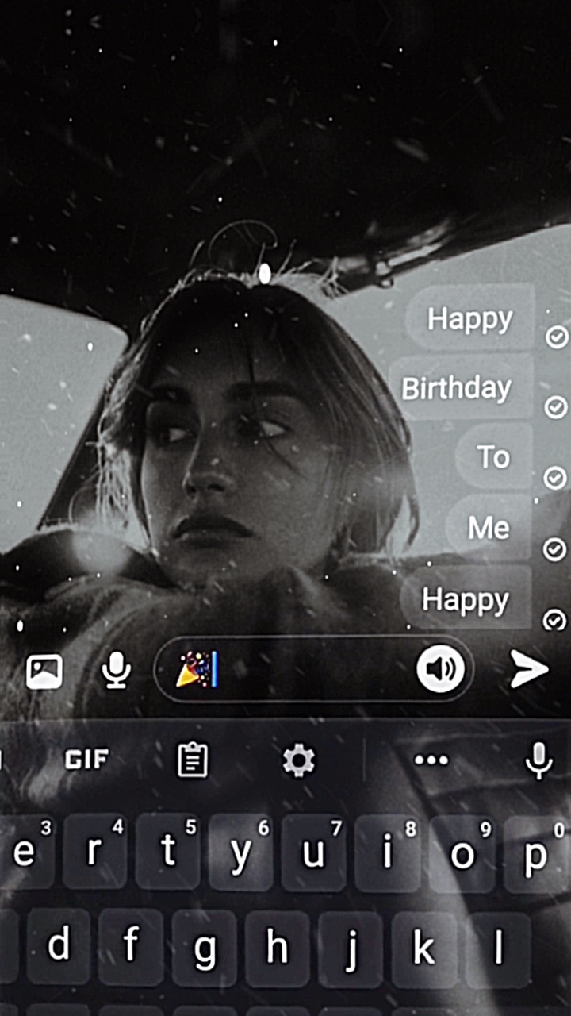
Task: Tap the image gallery icon
Action: (x=44, y=672)
